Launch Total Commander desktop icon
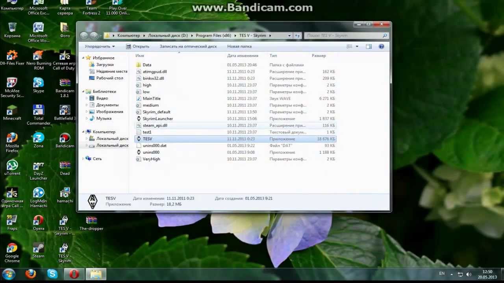 click(39, 115)
